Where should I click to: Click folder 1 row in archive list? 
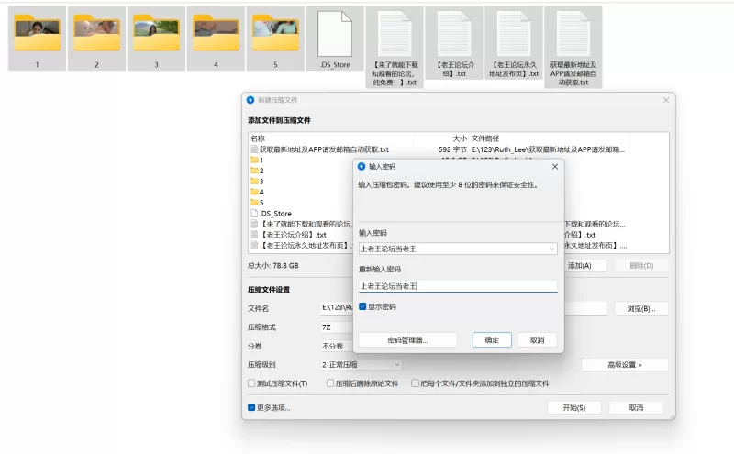tap(301, 161)
